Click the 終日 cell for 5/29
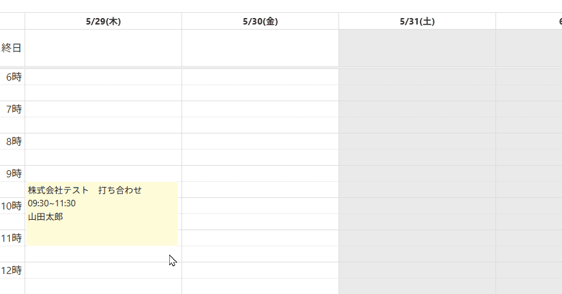 pyautogui.click(x=103, y=48)
